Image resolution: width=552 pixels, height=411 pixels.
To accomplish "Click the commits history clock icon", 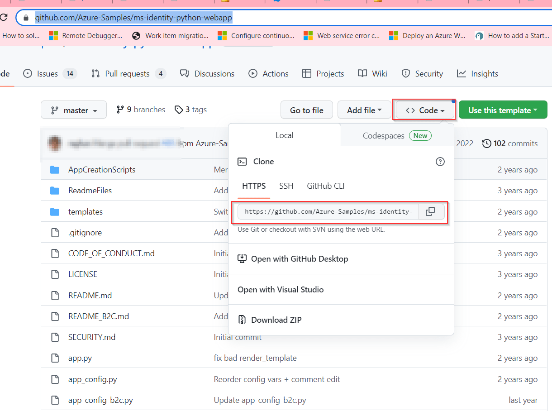I will pos(487,143).
